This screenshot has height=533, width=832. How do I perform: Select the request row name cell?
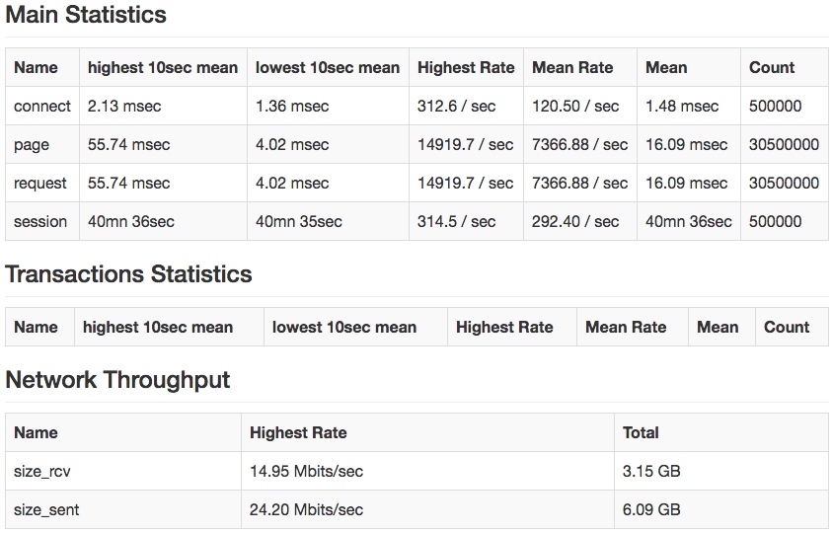click(41, 184)
